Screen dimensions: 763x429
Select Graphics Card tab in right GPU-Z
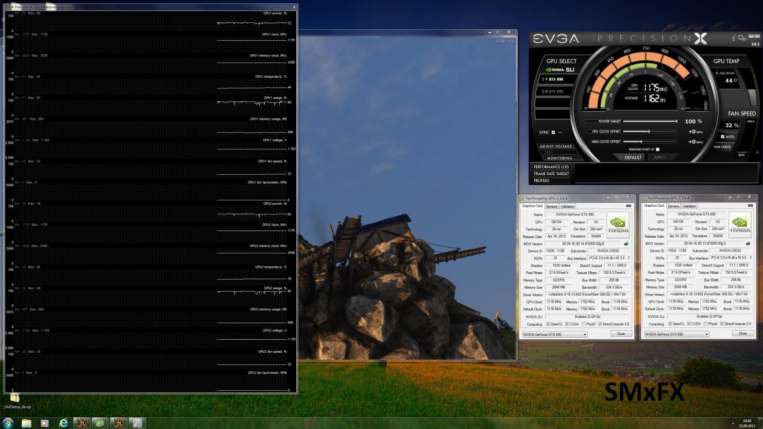[654, 206]
